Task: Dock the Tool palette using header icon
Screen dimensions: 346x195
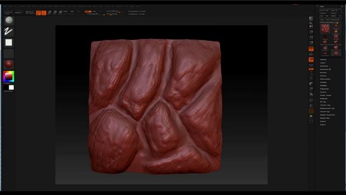Action: coord(342,6)
